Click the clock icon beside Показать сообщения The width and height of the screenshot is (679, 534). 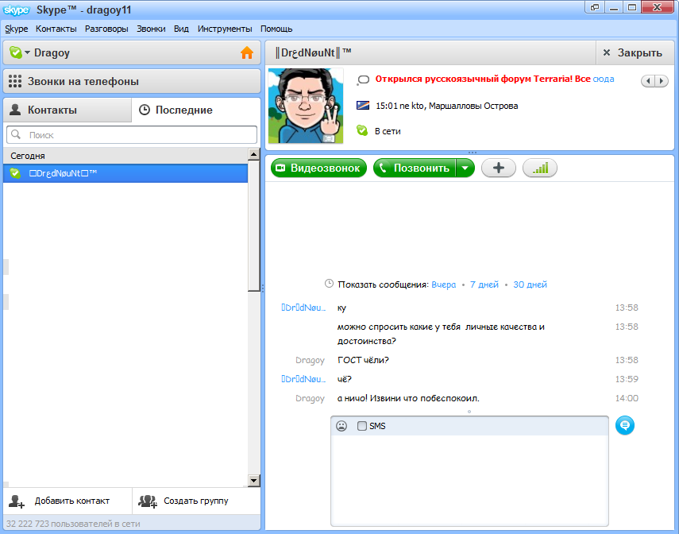(329, 284)
